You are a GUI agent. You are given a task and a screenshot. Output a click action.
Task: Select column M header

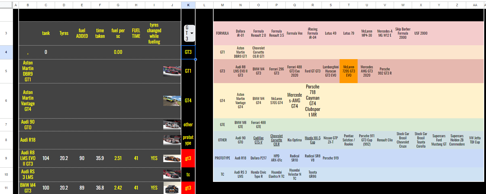tap(222, 5)
